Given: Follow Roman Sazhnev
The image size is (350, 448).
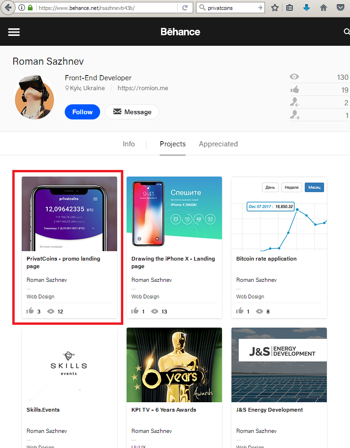Looking at the screenshot, I should [x=82, y=112].
